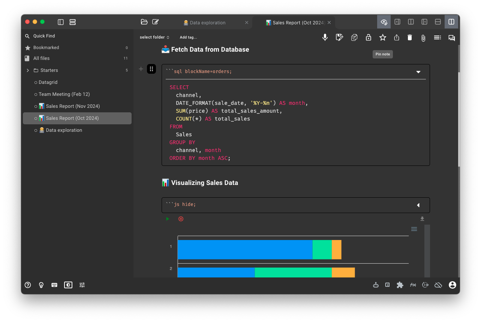Add block with plus icon
Viewport: 481px width, 322px height.
click(141, 69)
